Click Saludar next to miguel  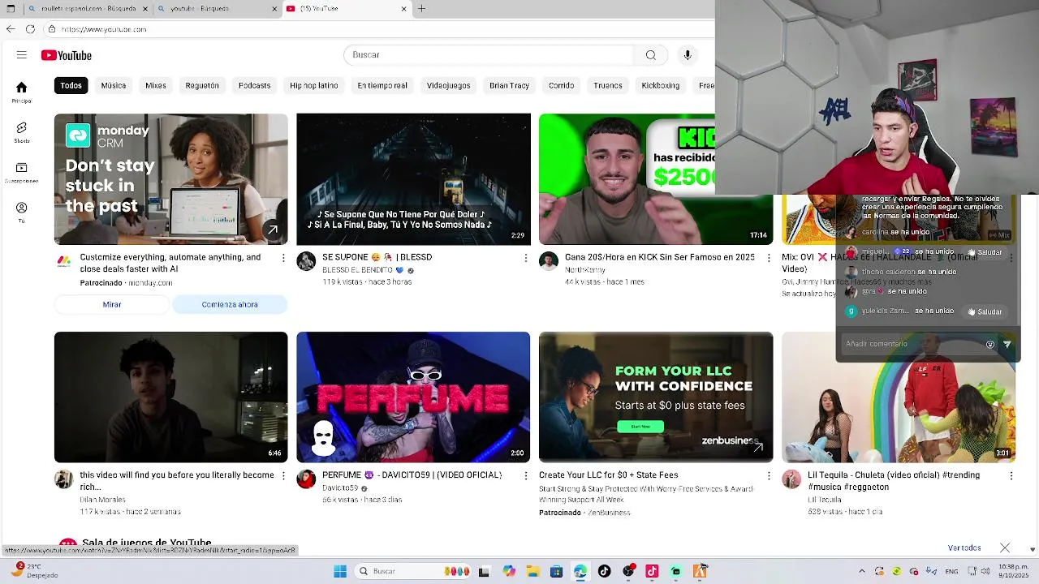coord(985,252)
